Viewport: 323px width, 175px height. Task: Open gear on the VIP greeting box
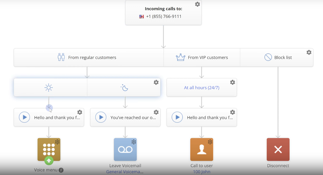tap(233, 112)
